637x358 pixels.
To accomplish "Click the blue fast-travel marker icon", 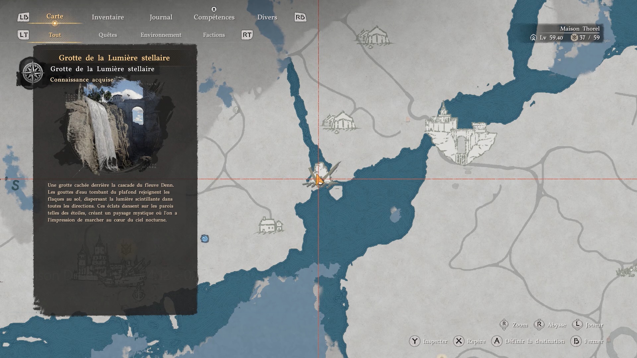I will tap(205, 239).
